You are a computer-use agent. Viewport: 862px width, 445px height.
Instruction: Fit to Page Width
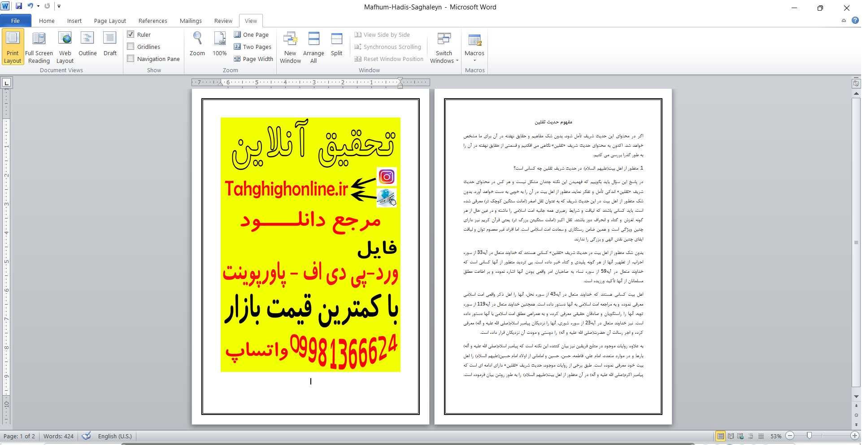coord(254,59)
